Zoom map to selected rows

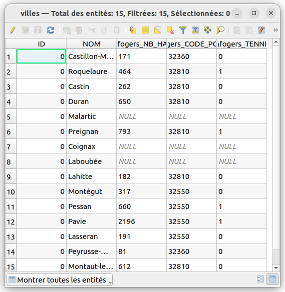220,30
